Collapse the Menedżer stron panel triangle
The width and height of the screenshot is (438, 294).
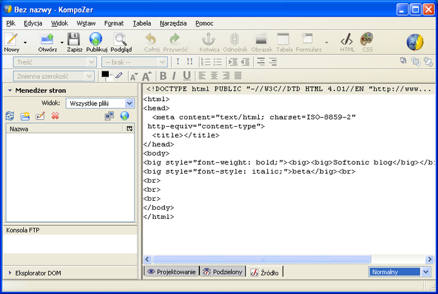(x=10, y=90)
